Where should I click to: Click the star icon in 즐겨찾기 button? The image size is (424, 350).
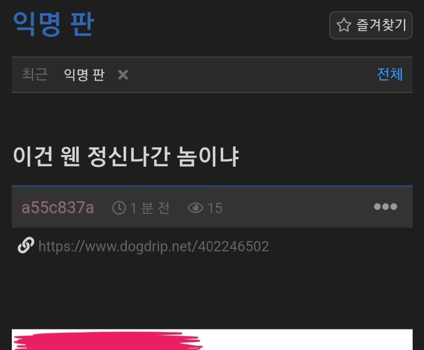click(344, 25)
